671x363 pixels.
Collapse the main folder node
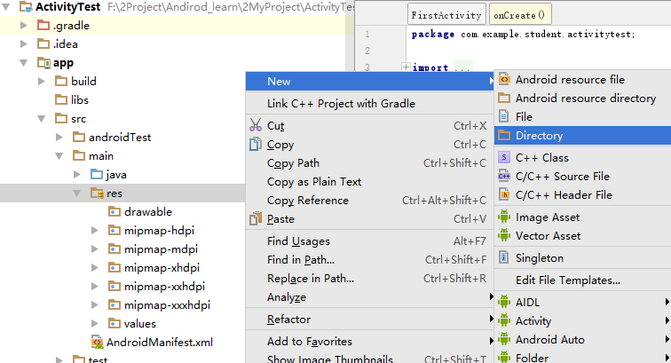[59, 156]
